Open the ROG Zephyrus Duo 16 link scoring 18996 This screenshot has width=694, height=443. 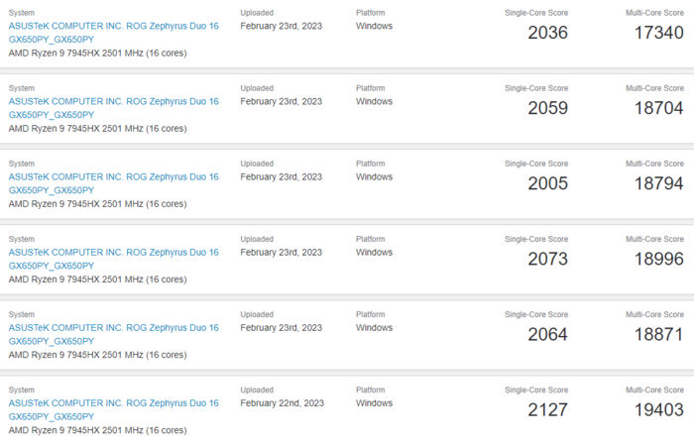coord(114,259)
